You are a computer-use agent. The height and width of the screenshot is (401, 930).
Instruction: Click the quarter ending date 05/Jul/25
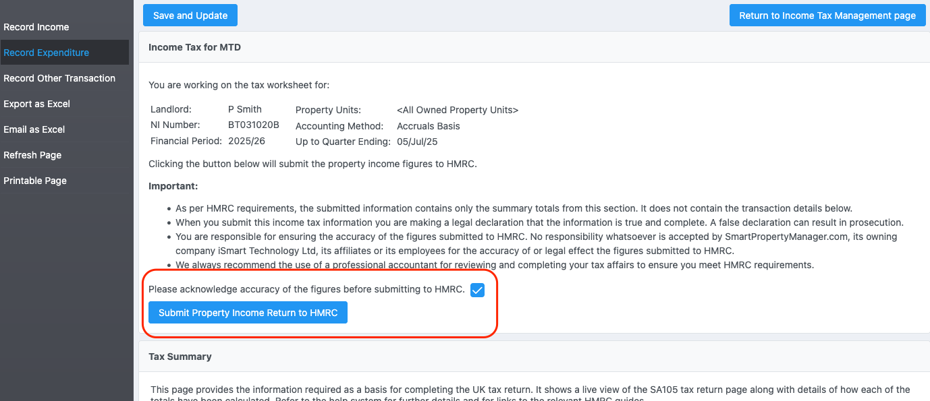(x=418, y=142)
